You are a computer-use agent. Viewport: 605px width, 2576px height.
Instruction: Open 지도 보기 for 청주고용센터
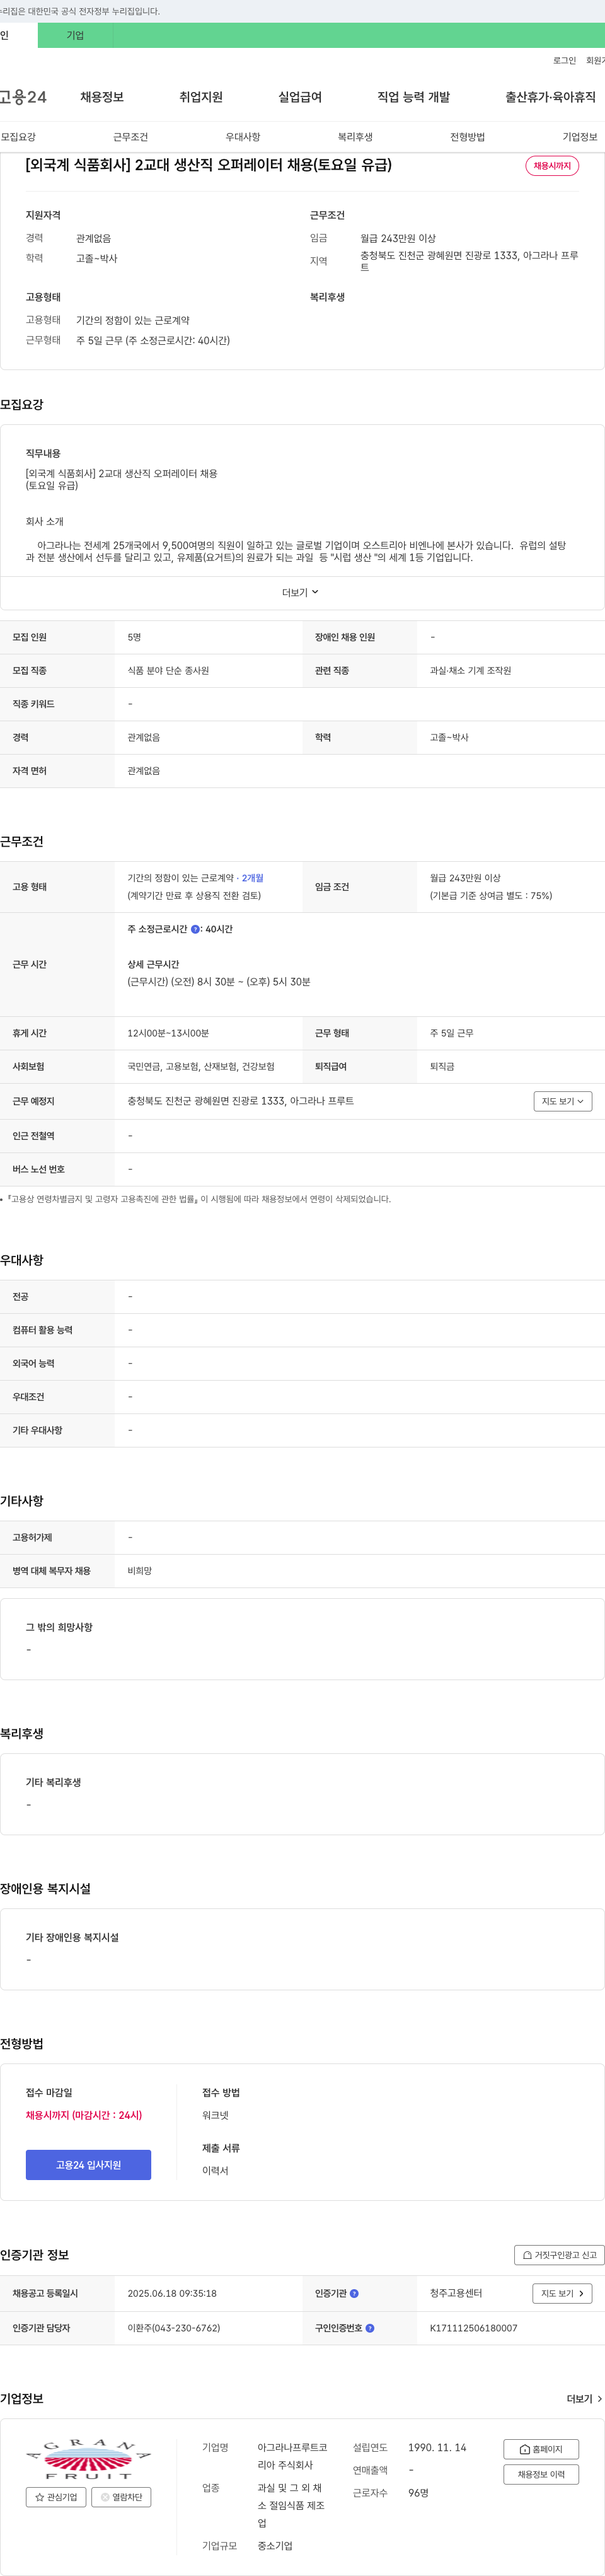pos(562,2293)
